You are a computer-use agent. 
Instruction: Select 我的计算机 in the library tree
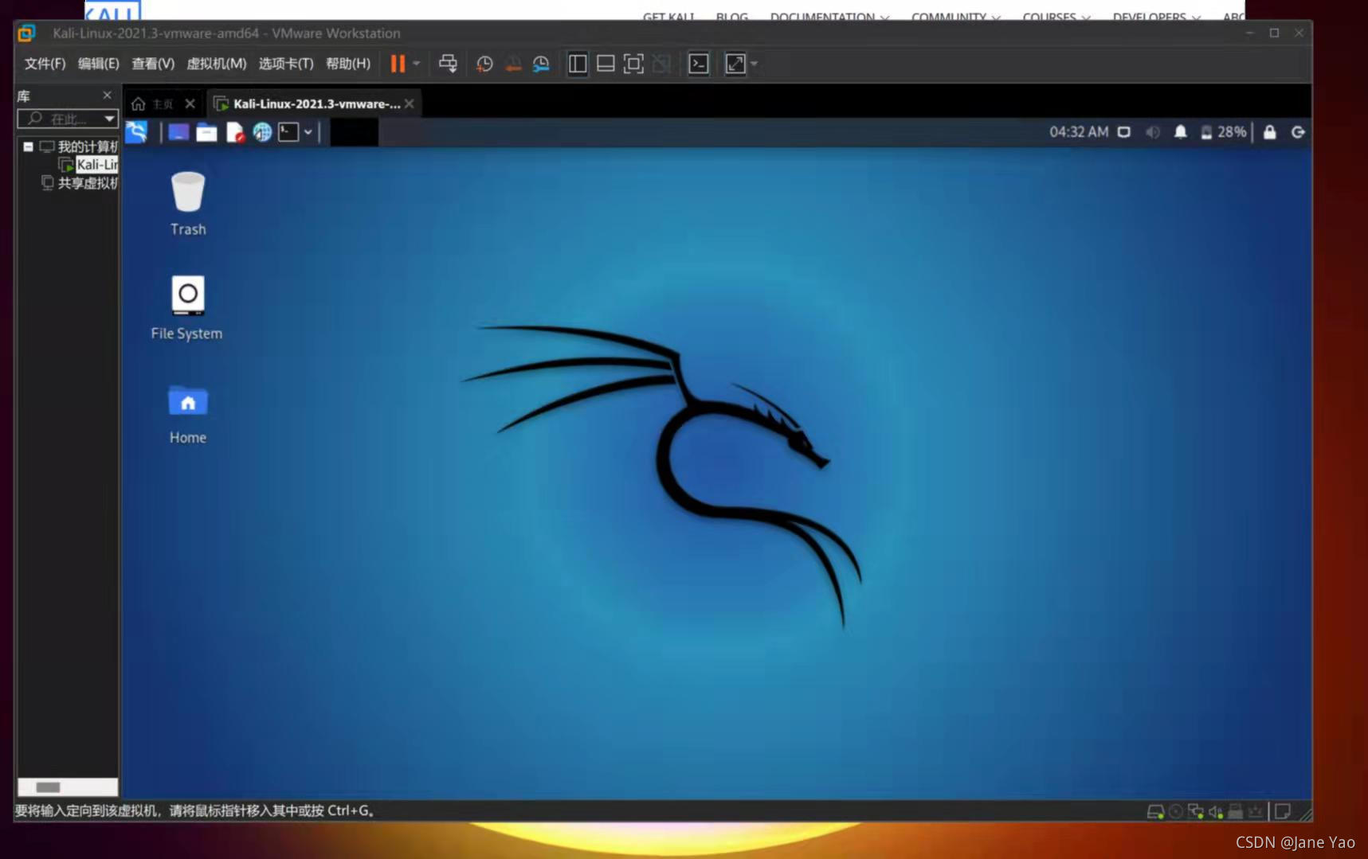click(x=87, y=146)
